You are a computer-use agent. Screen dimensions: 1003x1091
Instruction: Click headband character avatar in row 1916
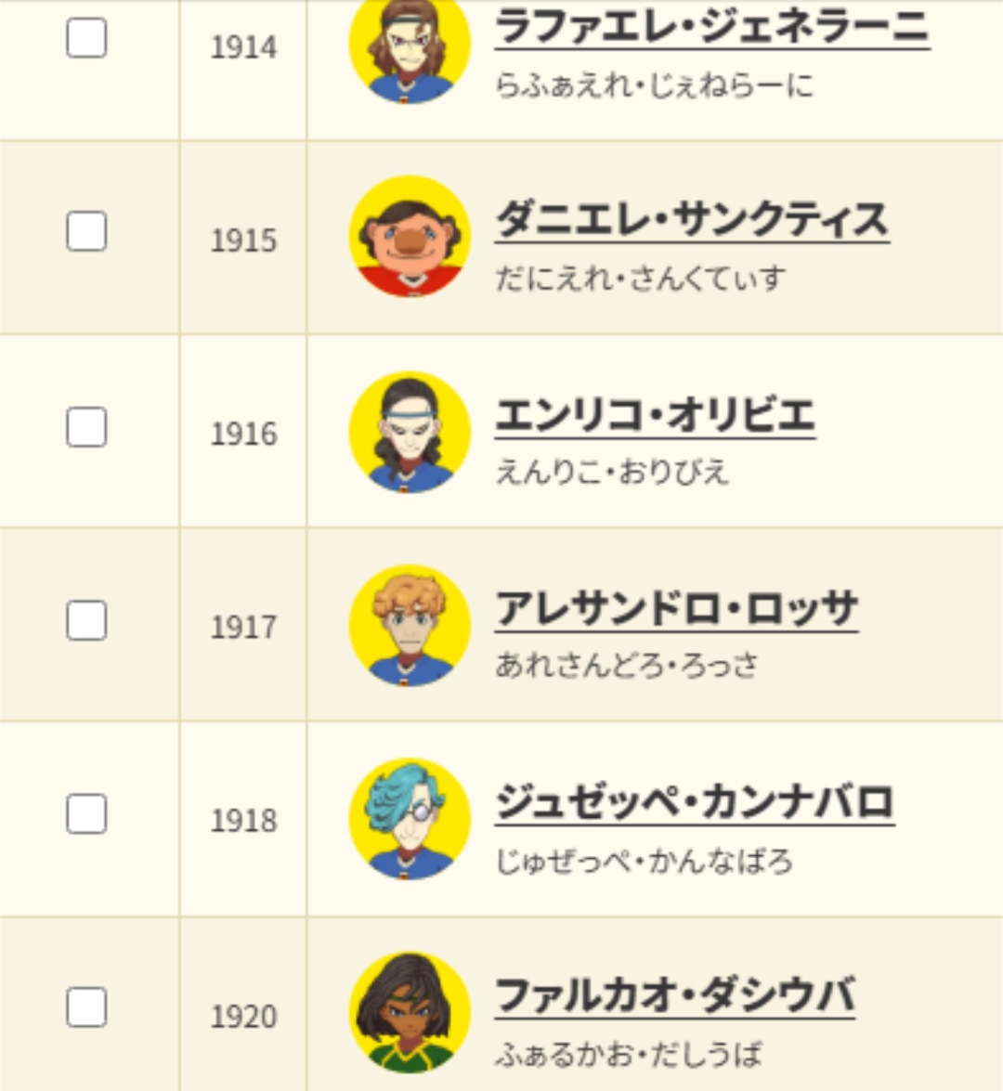coord(410,432)
